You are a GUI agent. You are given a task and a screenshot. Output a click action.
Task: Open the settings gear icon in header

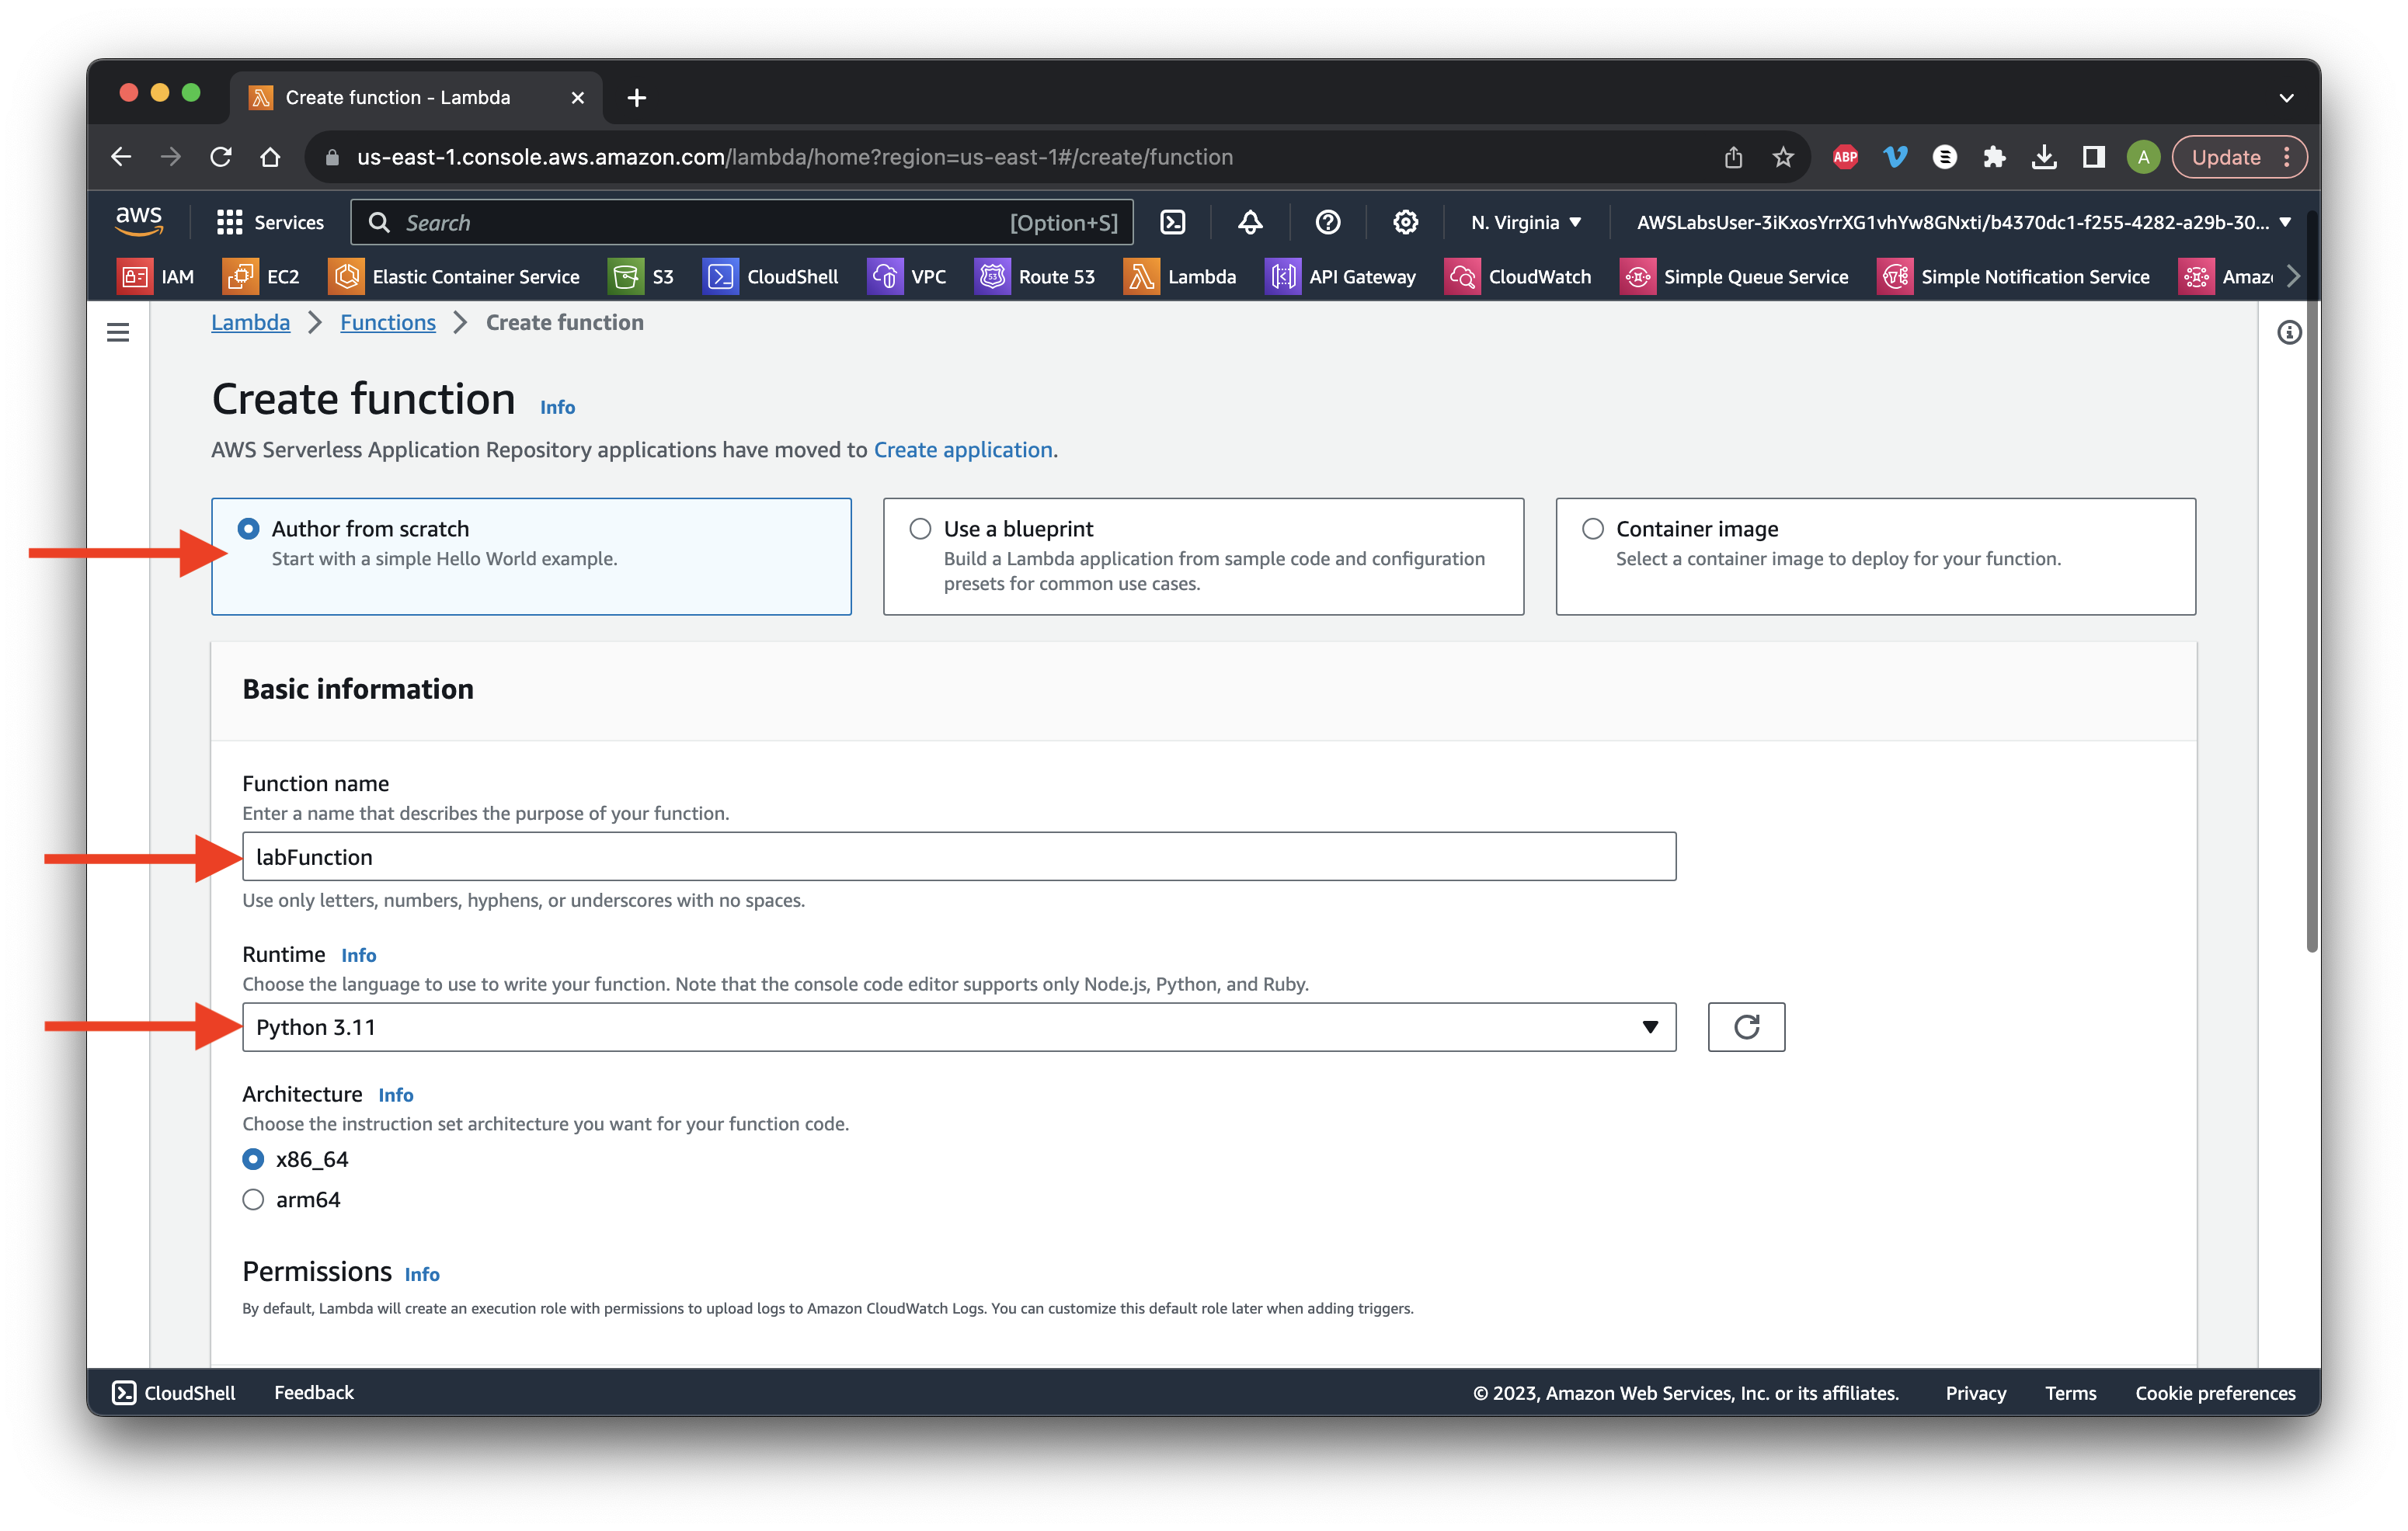[1405, 222]
